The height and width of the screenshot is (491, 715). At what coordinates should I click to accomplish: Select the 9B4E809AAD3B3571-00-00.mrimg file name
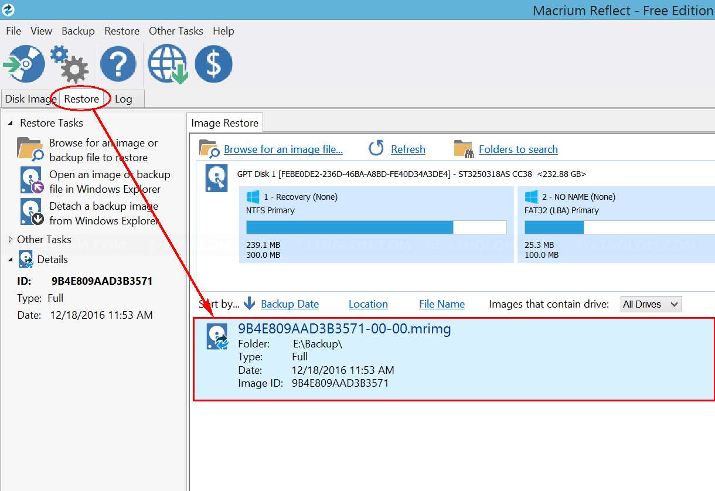(x=345, y=329)
